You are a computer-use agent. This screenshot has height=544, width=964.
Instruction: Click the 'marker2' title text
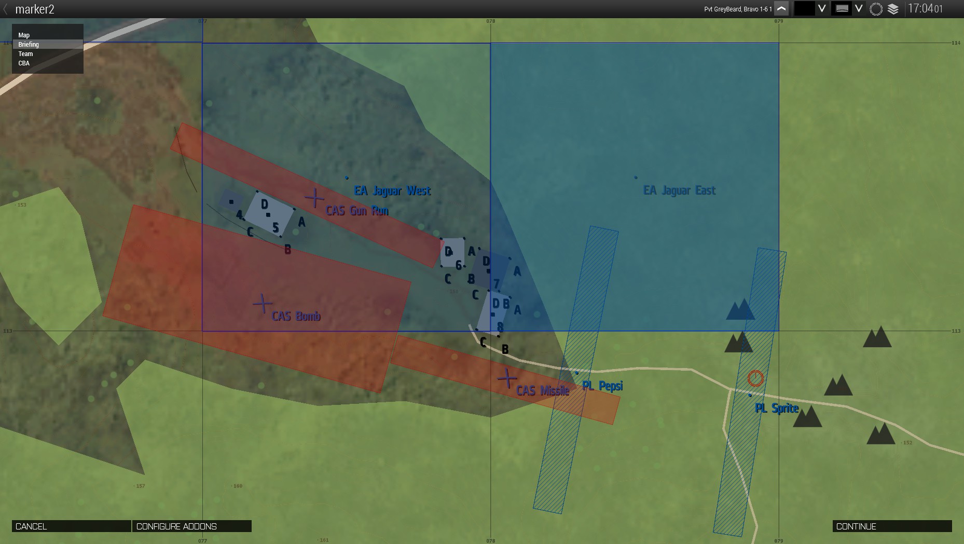click(35, 9)
